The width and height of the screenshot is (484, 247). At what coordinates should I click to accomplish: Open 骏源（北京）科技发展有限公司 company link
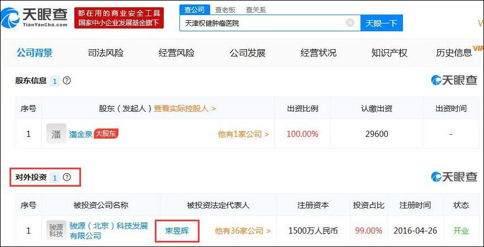108,231
